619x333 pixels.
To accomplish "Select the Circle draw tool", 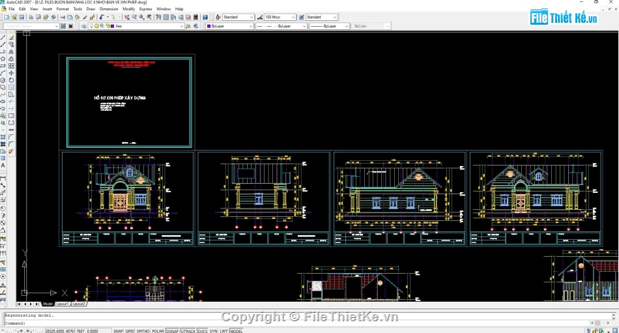I will (x=3, y=80).
